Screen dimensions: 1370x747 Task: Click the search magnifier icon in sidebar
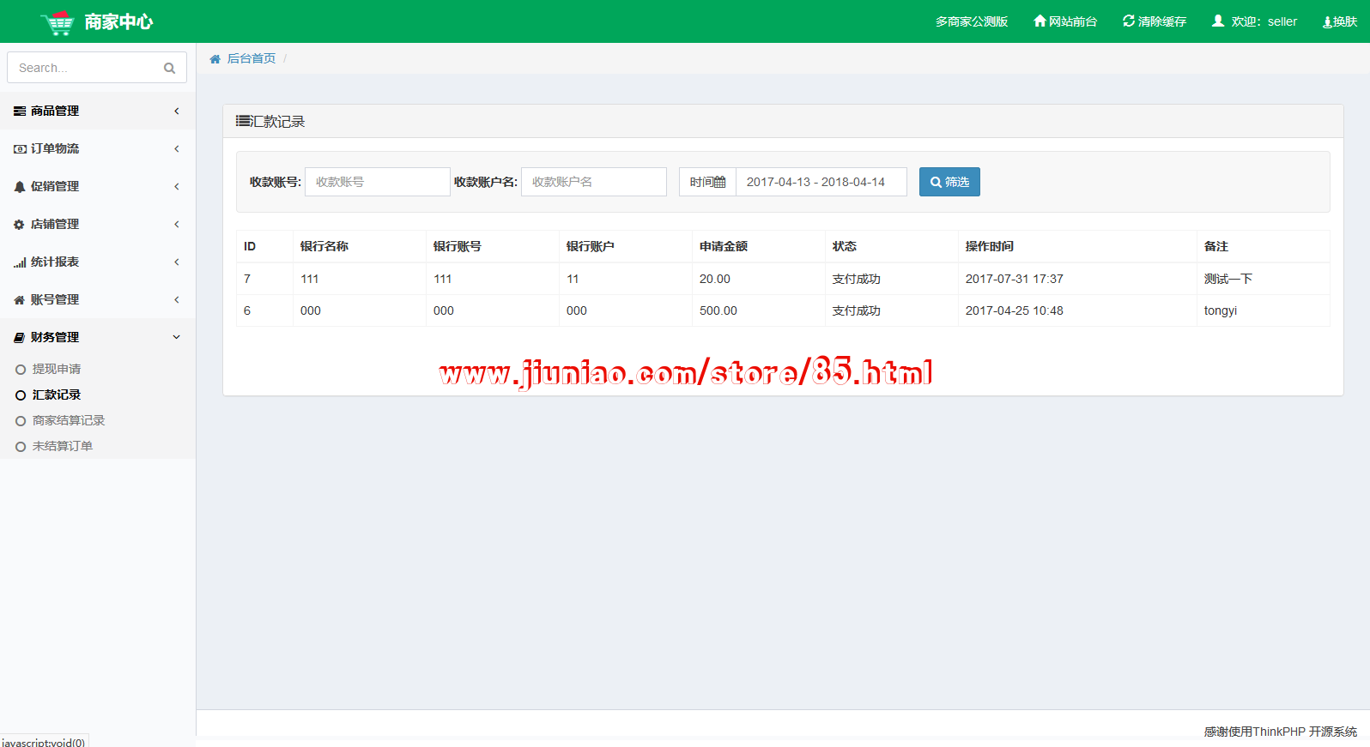[169, 68]
